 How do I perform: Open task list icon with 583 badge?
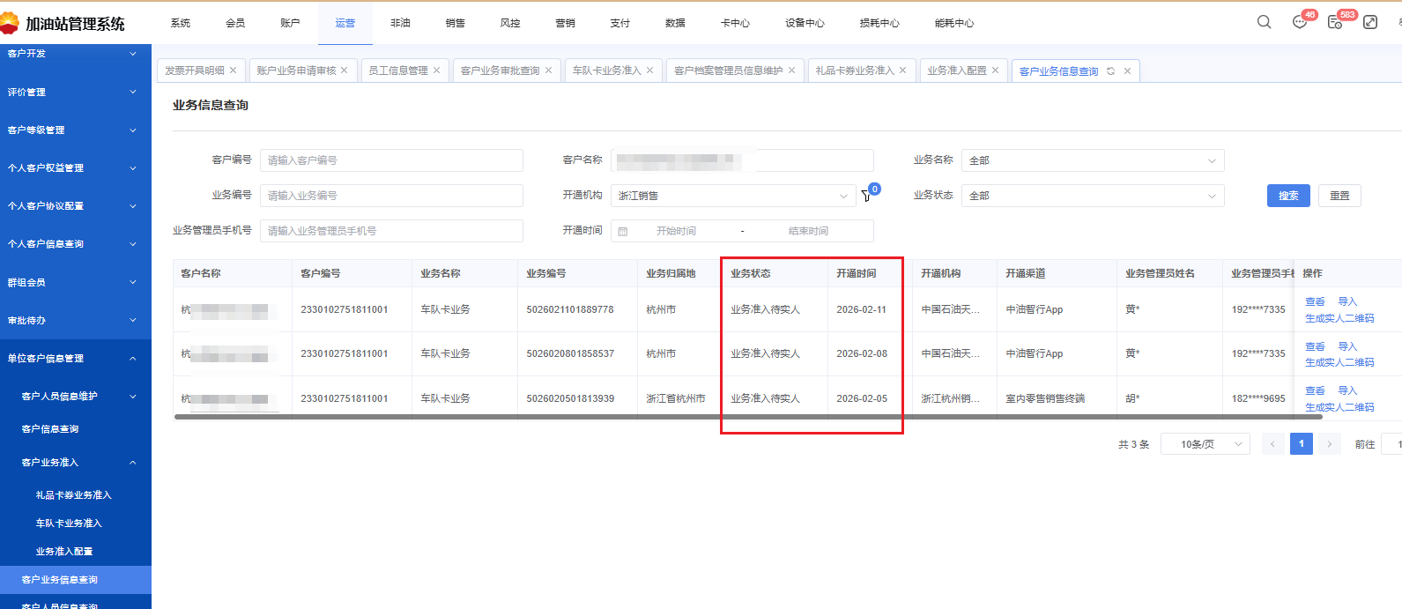[1335, 22]
